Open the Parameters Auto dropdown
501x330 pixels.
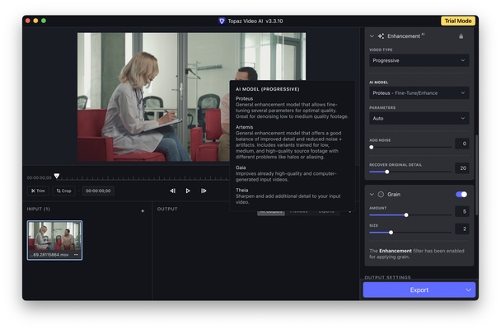[419, 118]
